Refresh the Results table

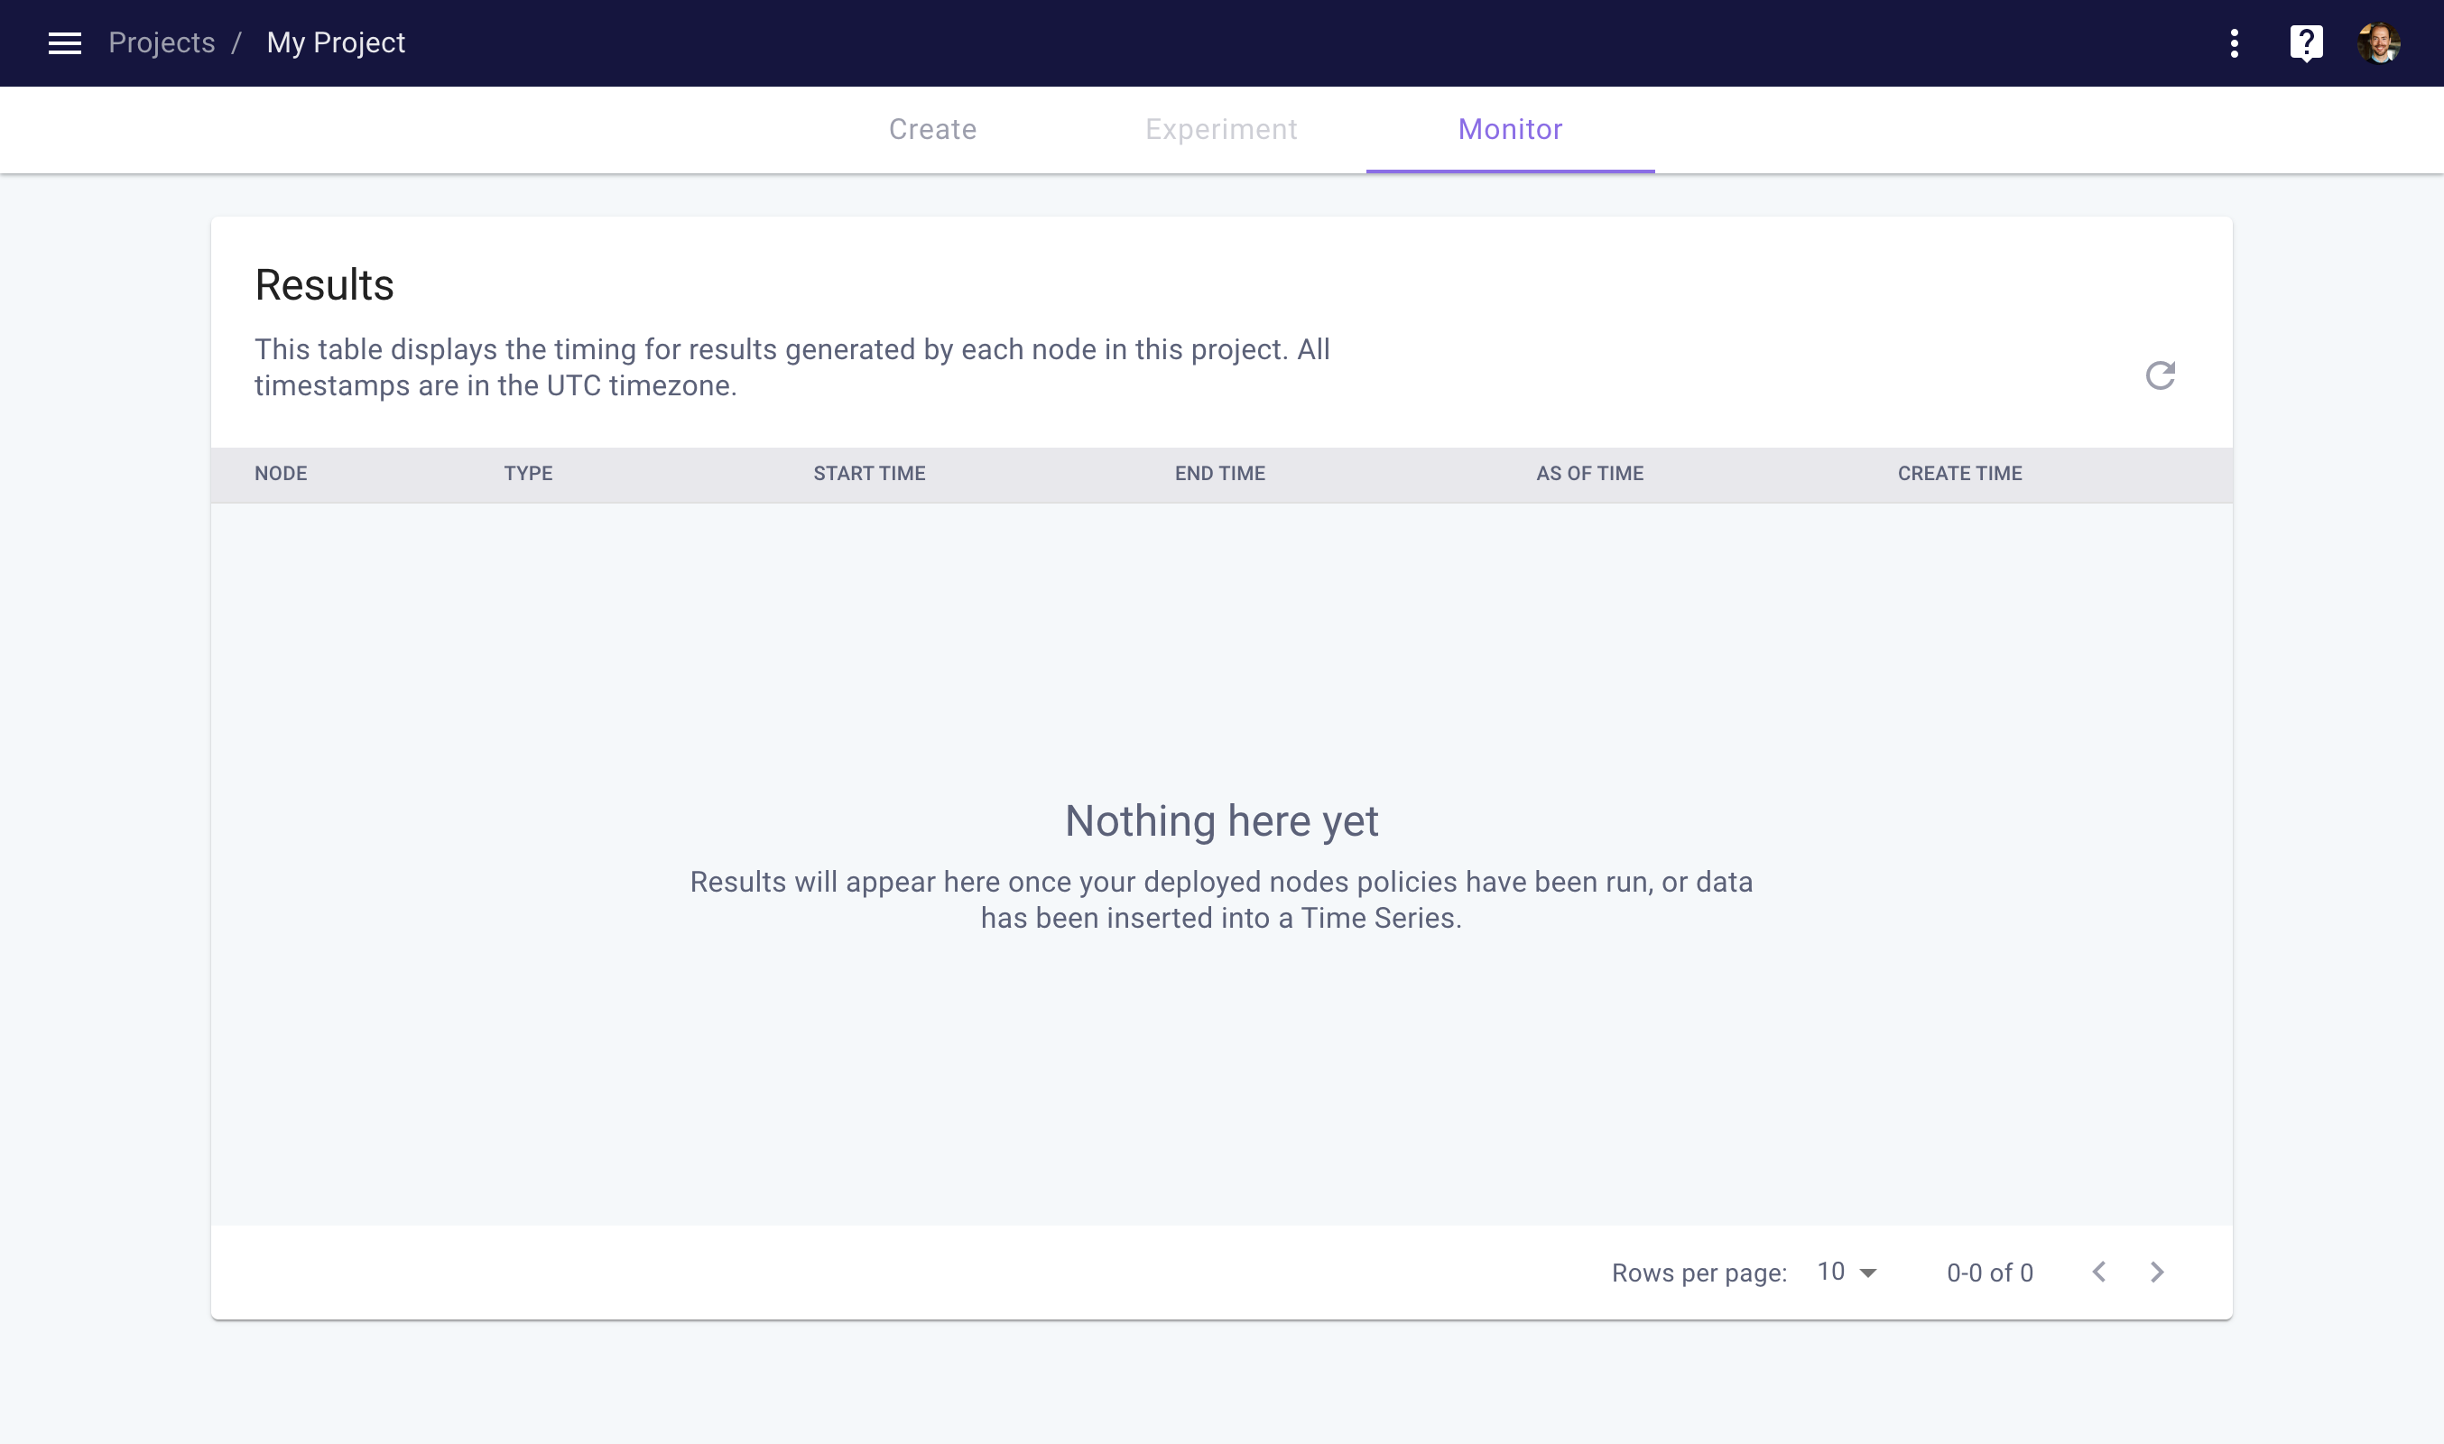2160,375
